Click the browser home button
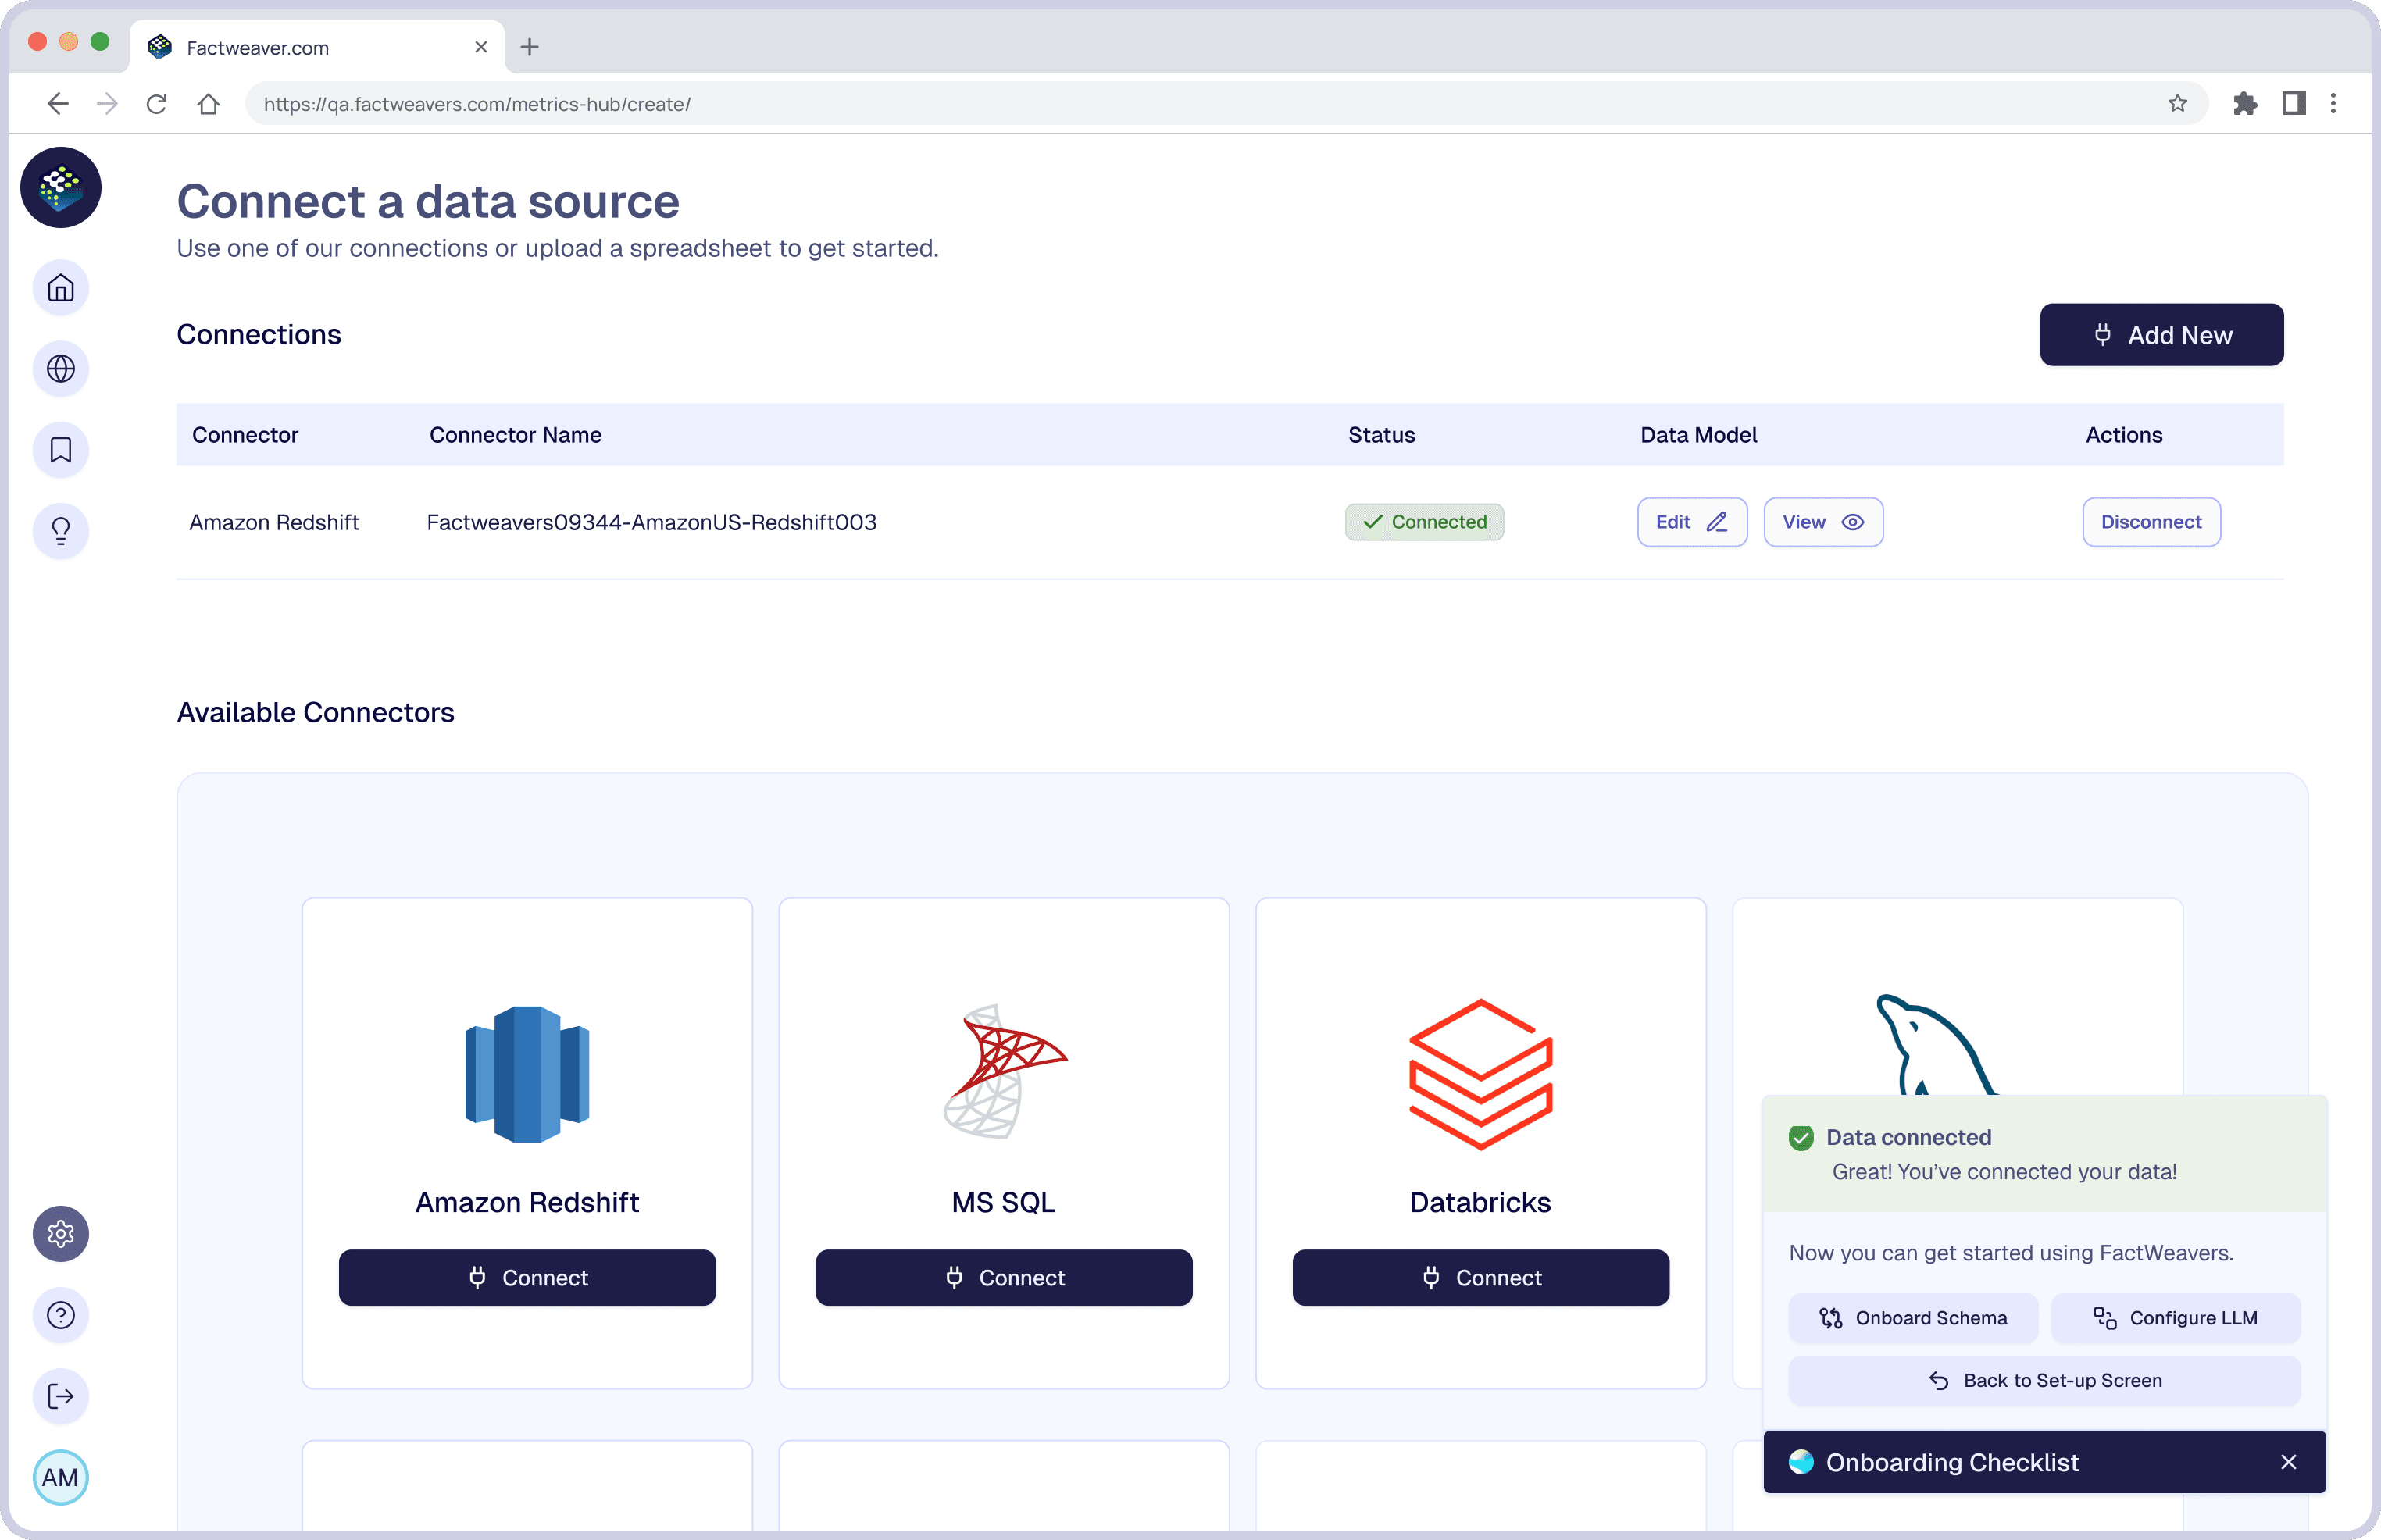Viewport: 2381px width, 1540px height. [208, 103]
